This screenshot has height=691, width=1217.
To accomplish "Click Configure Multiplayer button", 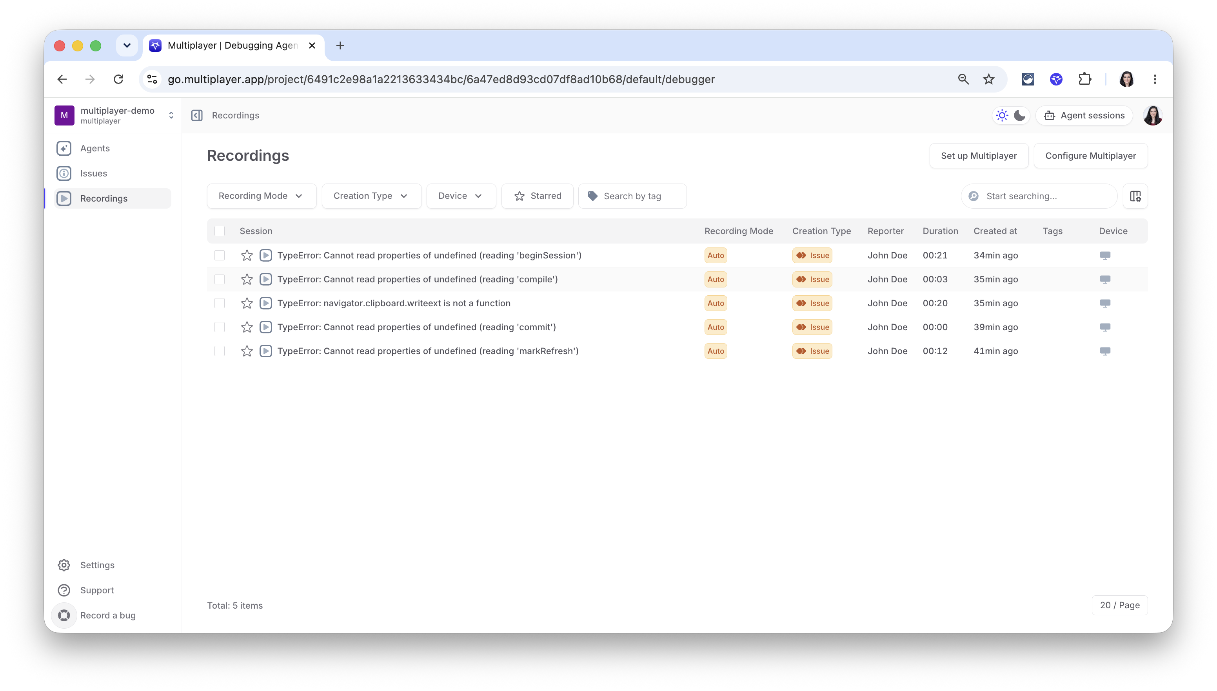I will (x=1090, y=156).
